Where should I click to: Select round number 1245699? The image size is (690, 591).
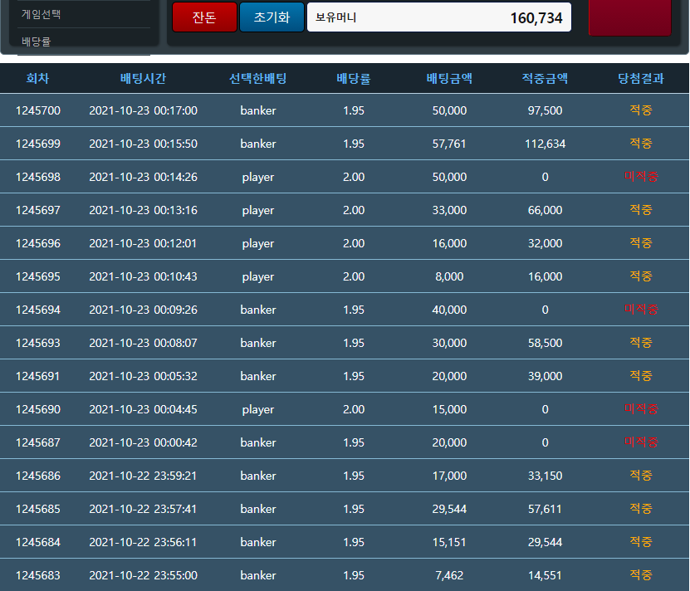click(x=38, y=144)
